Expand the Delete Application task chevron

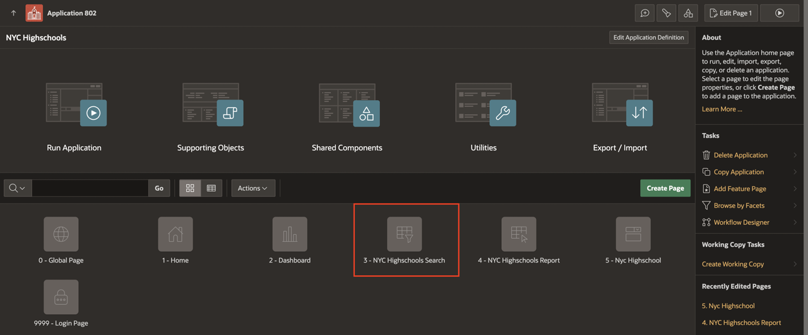795,155
